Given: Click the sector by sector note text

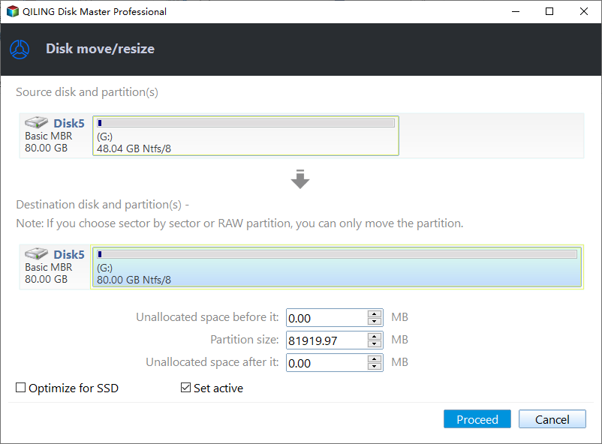Looking at the screenshot, I should tap(239, 223).
